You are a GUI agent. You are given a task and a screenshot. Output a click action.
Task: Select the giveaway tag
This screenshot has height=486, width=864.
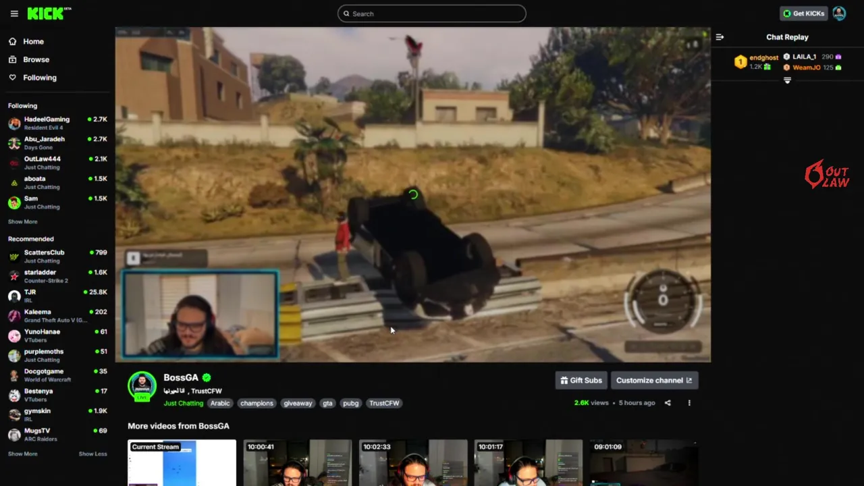point(298,404)
